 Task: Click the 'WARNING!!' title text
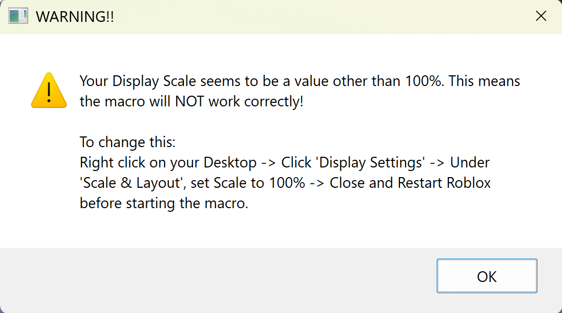pos(75,17)
